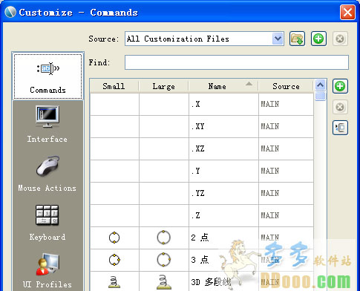Click large icon of 3 点 command
Image resolution: width=360 pixels, height=291 pixels.
coord(163,260)
